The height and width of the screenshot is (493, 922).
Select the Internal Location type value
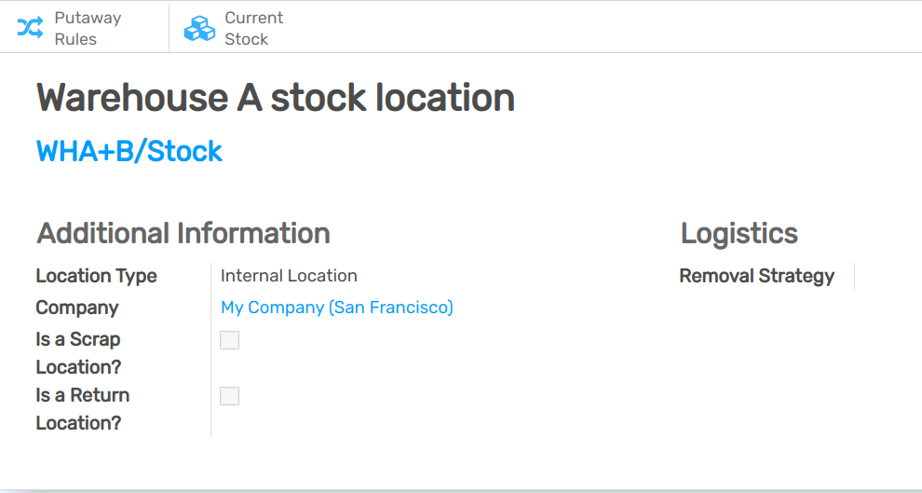[289, 276]
